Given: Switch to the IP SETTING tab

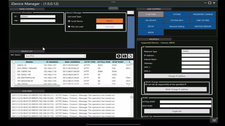Looking at the screenshot, I should coord(151,14).
